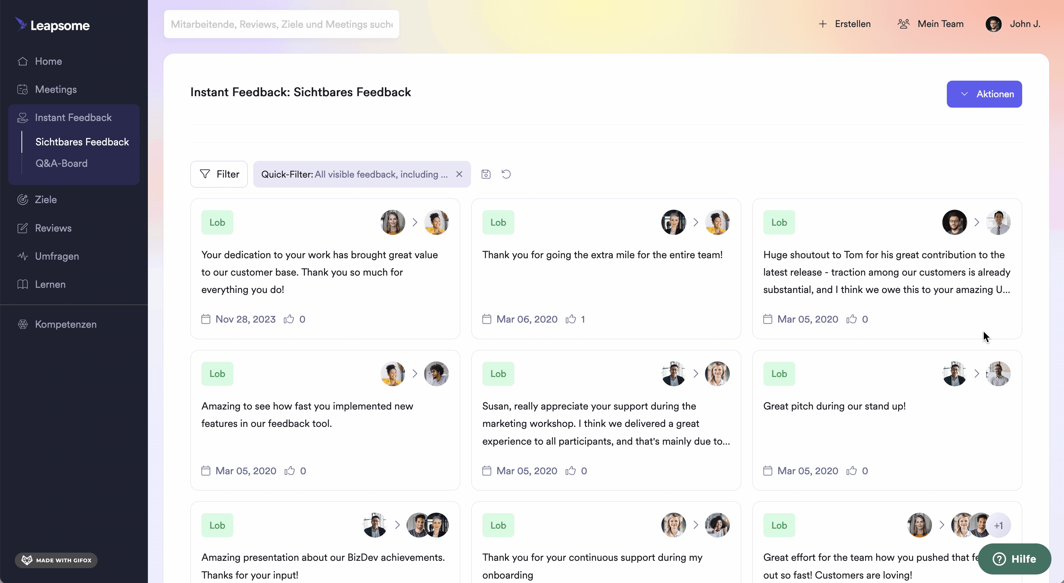Open the Quick-Filter chip options

(354, 174)
